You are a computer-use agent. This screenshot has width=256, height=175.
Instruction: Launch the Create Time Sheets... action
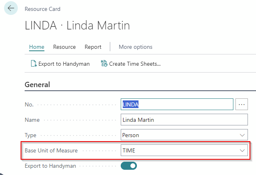click(x=131, y=64)
